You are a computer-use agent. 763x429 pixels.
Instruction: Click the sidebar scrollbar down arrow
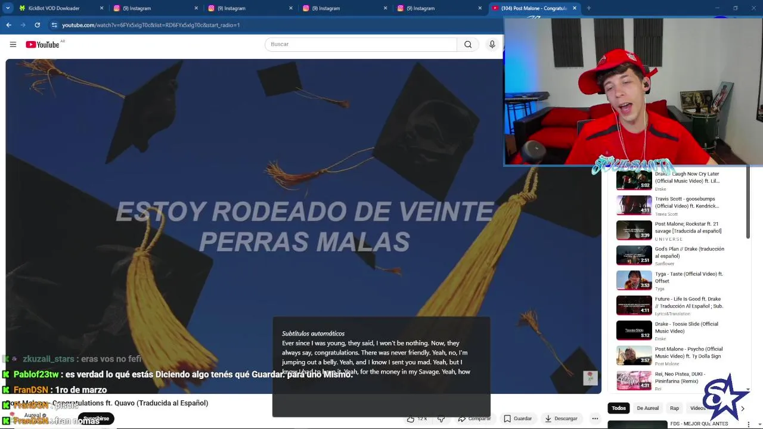click(748, 390)
